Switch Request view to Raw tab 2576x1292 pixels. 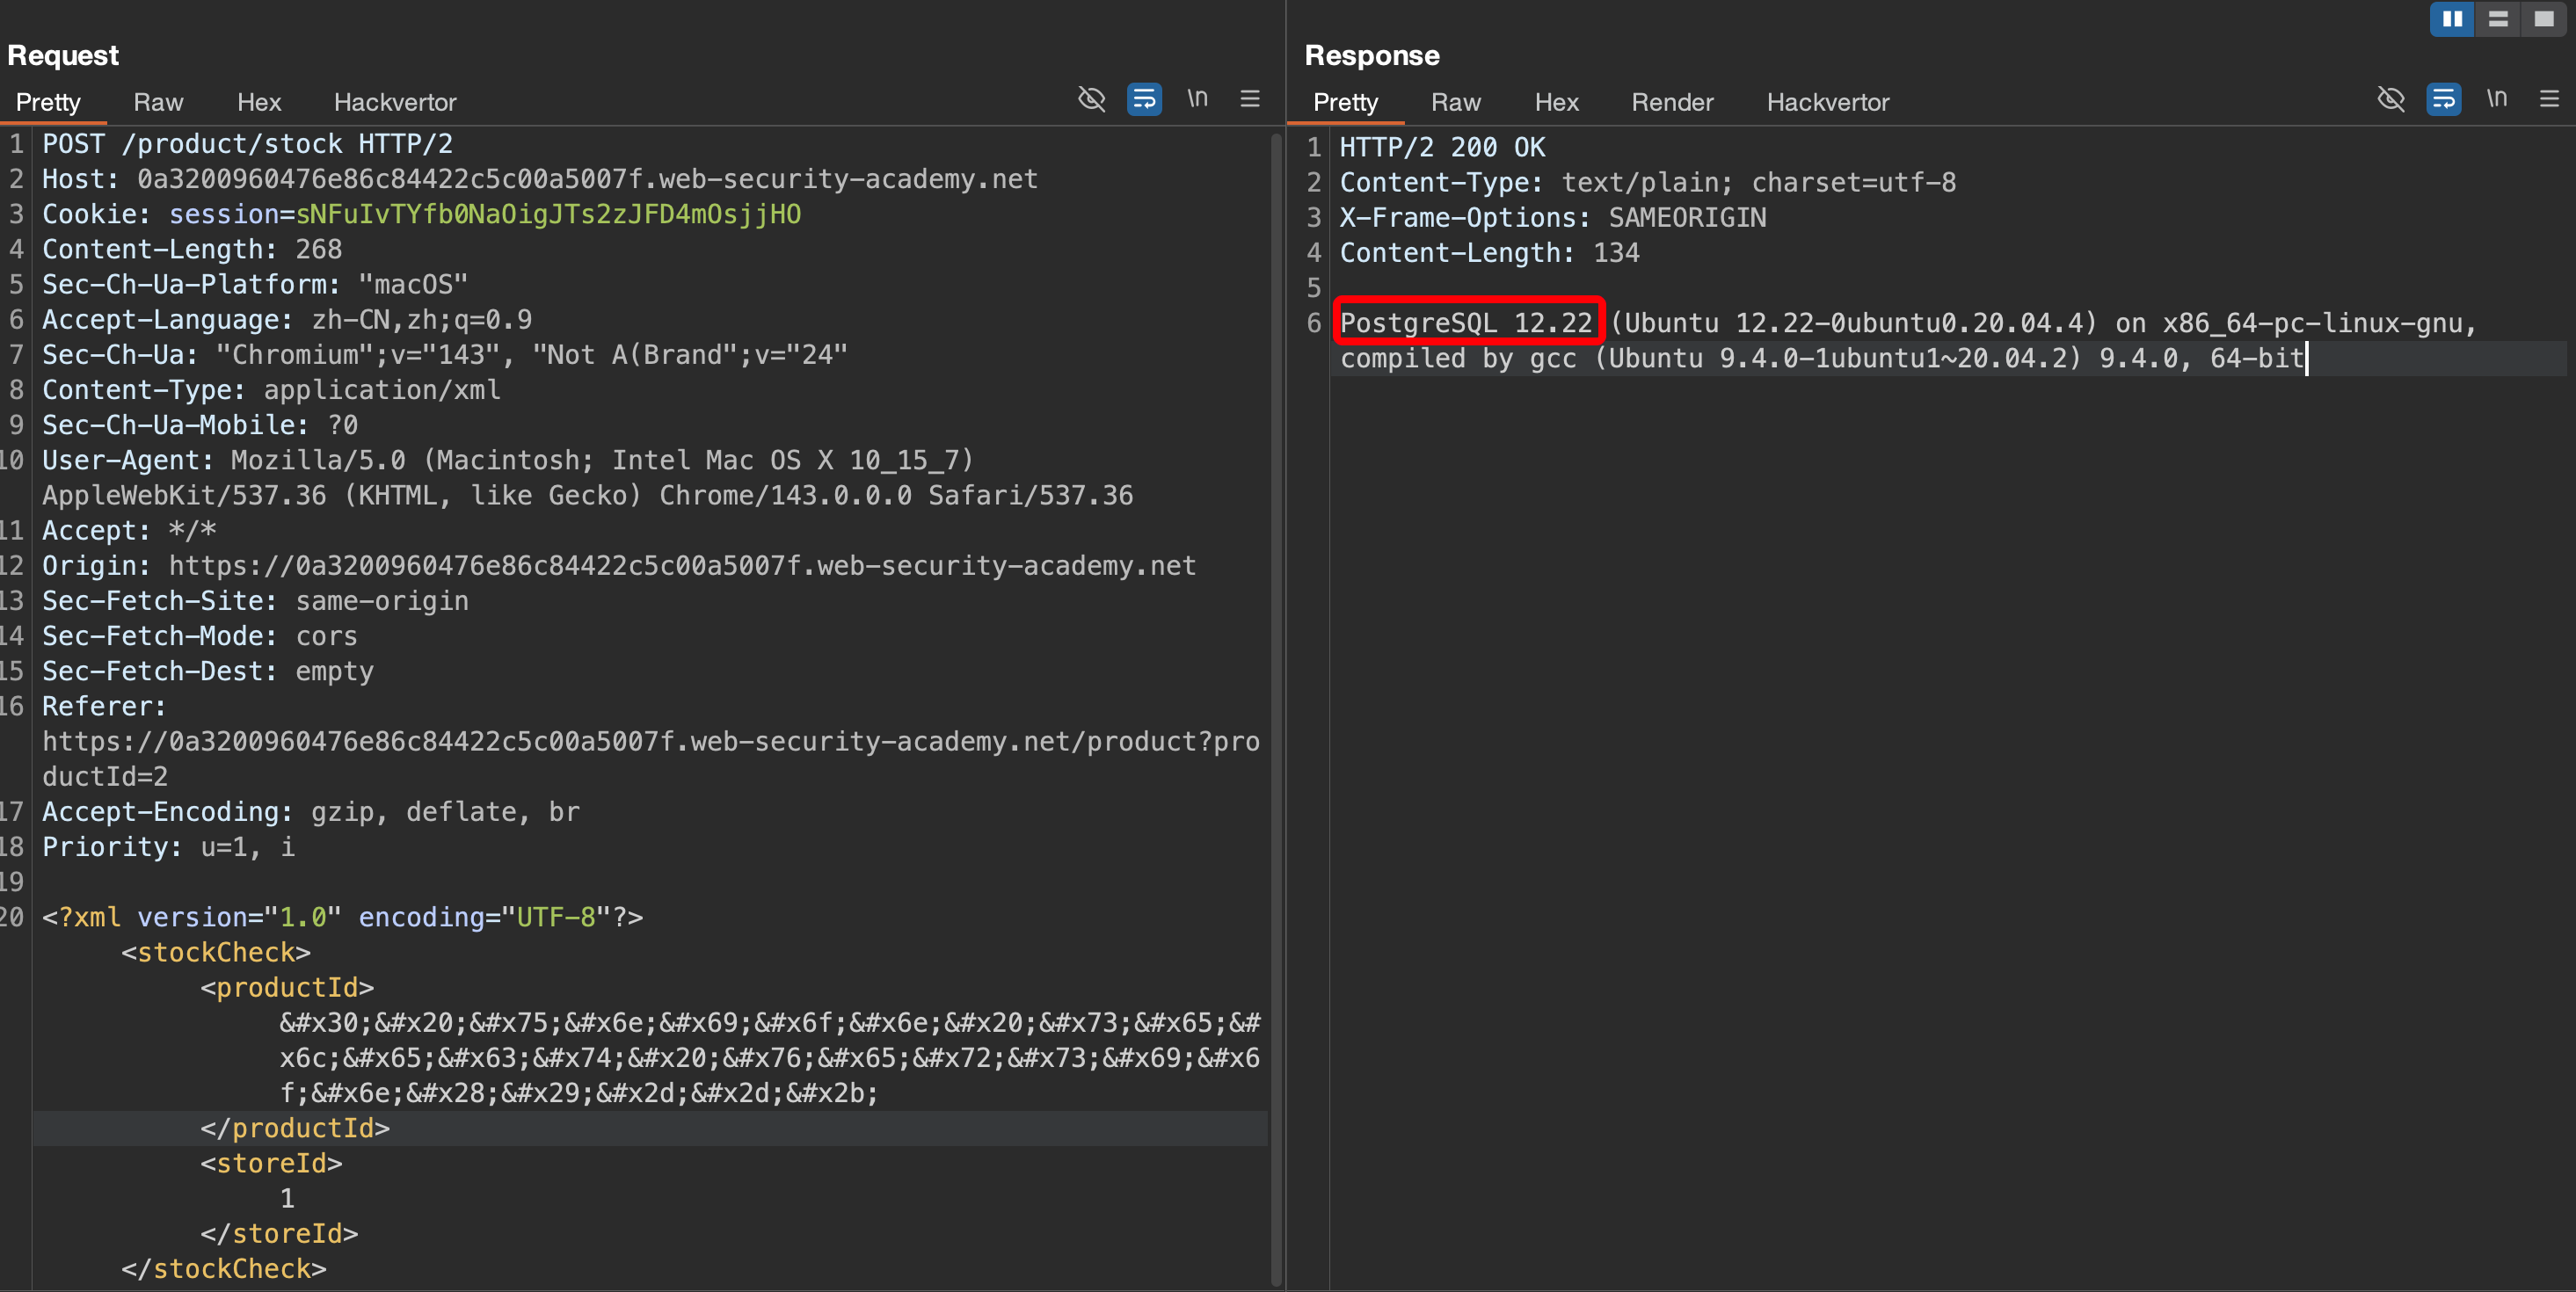(x=158, y=102)
